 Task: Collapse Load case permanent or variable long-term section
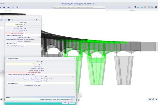[6, 75]
